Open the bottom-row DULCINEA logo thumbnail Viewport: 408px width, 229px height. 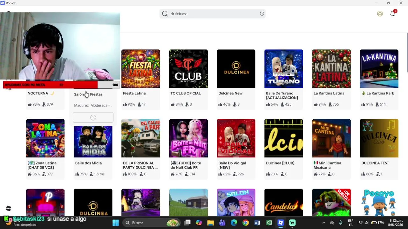(93, 203)
